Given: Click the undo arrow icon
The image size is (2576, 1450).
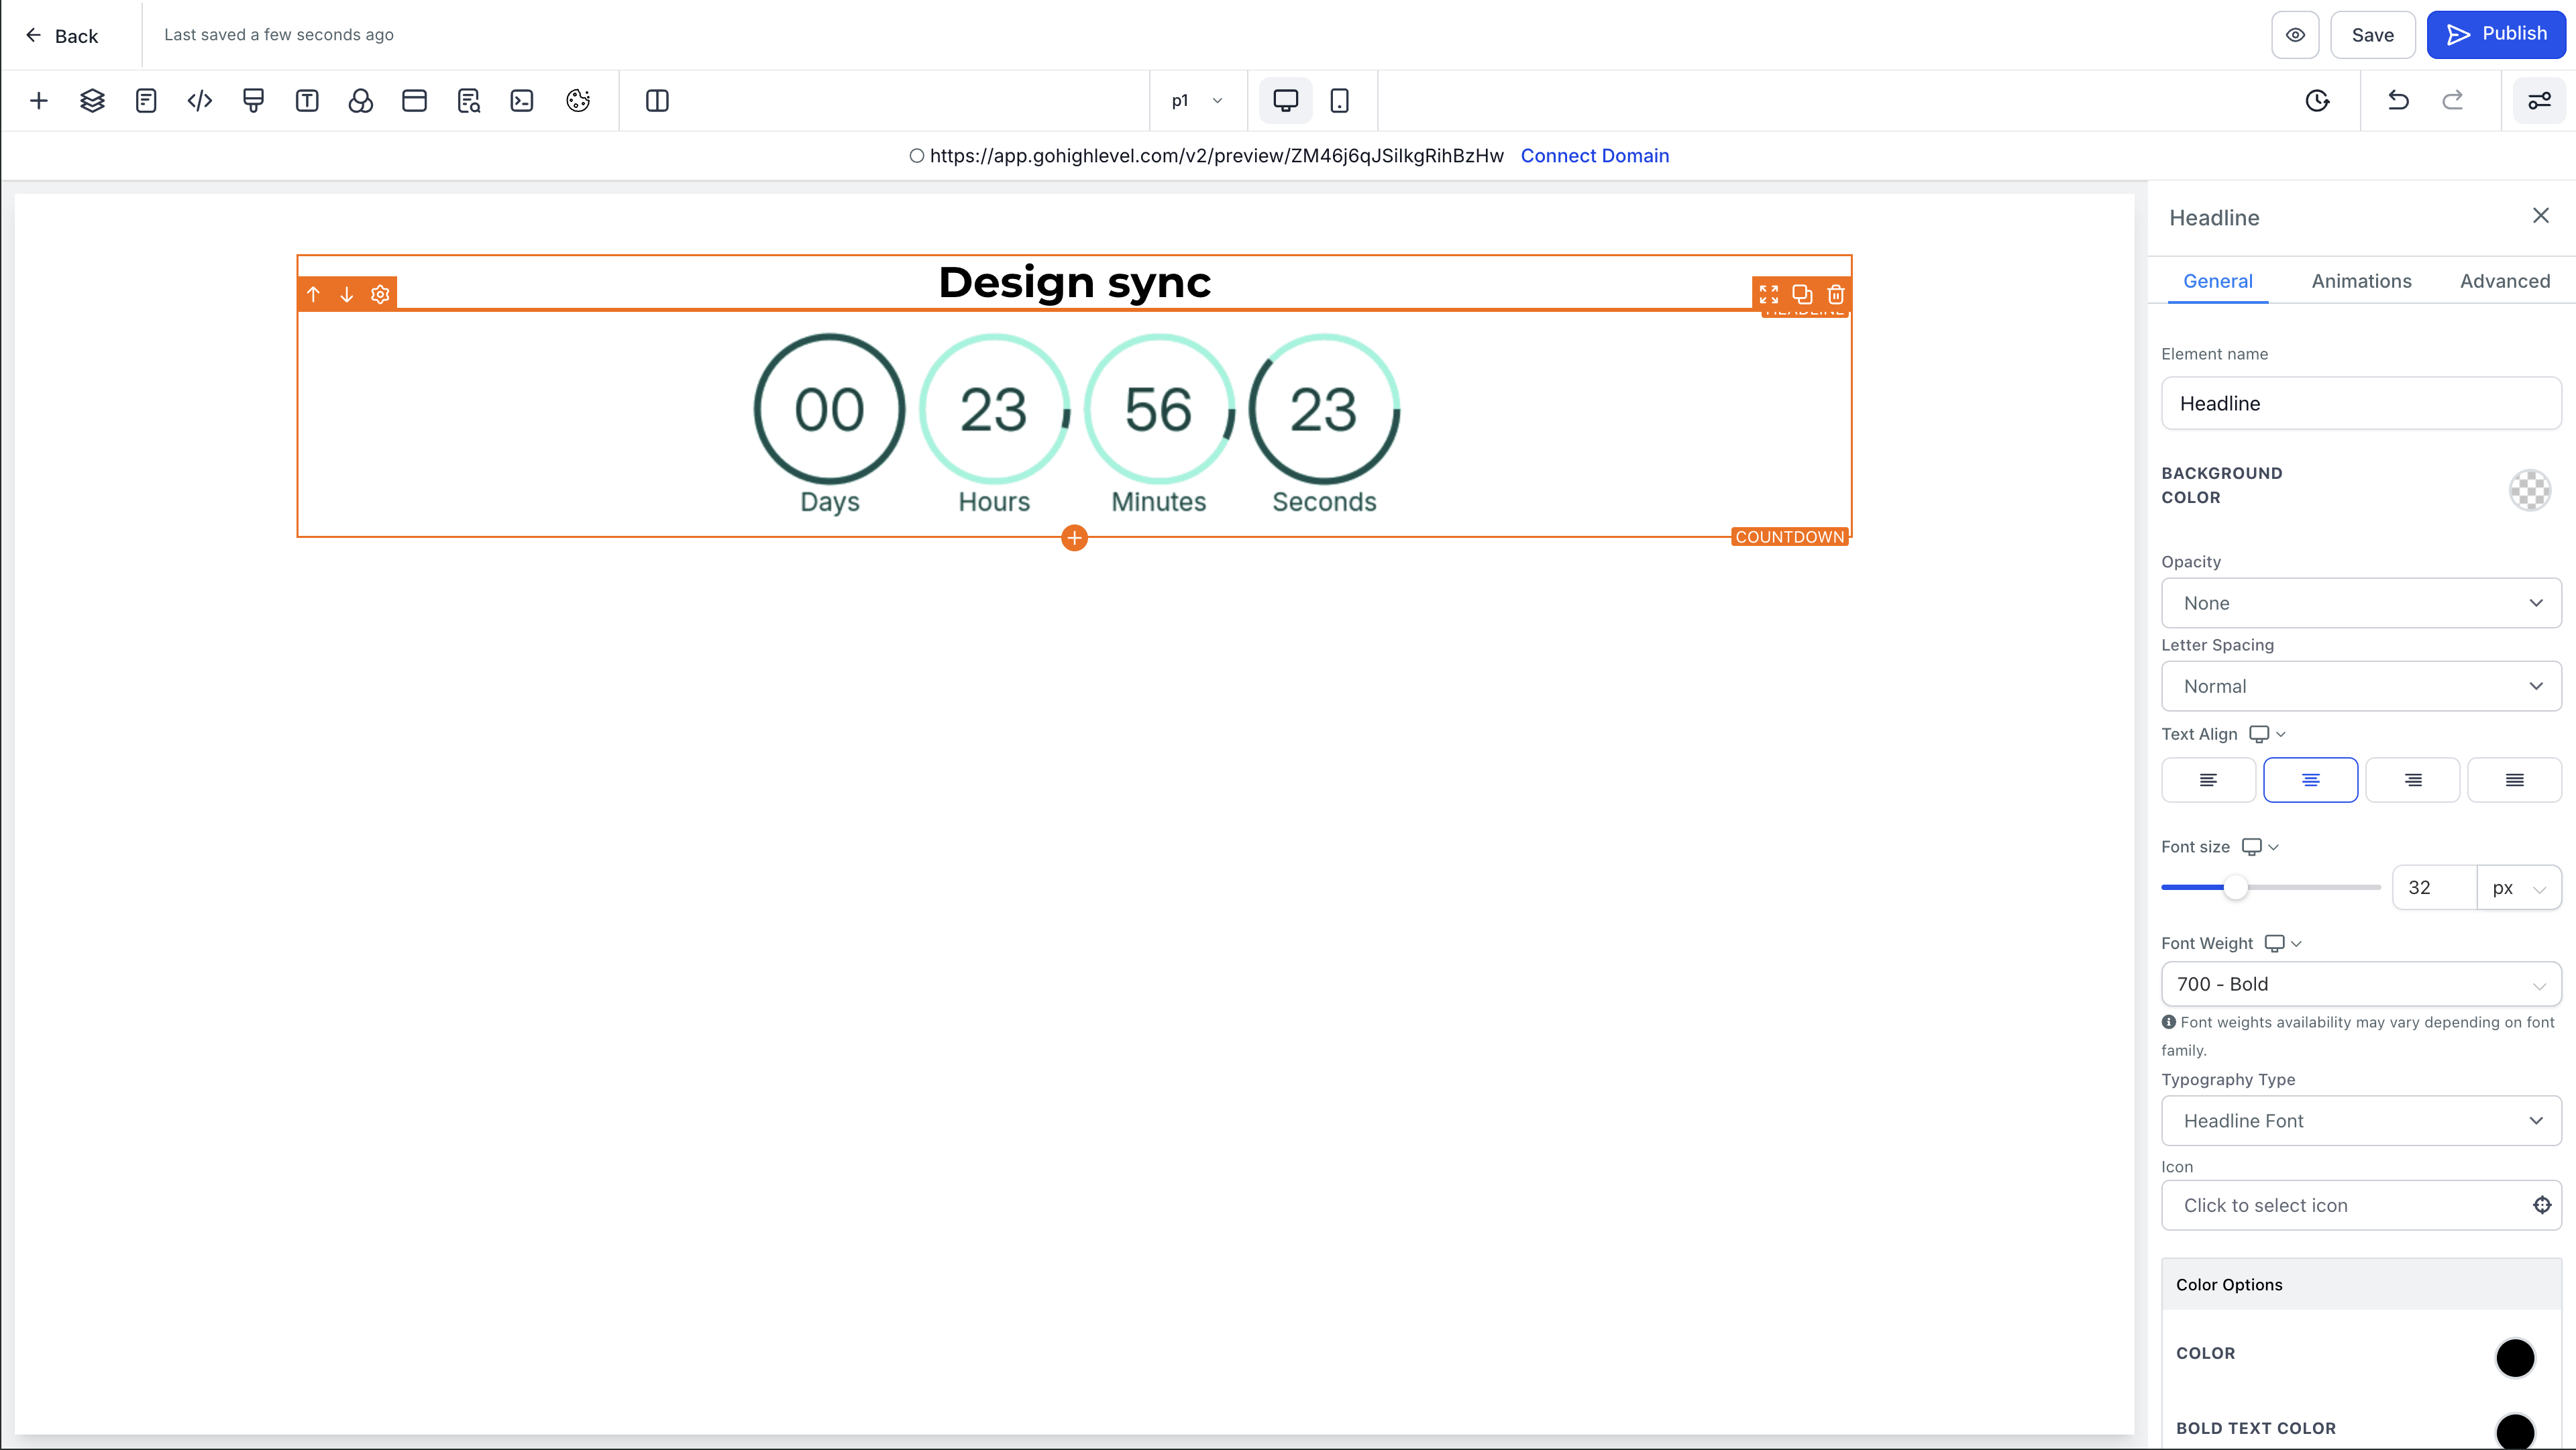Looking at the screenshot, I should 2398,100.
